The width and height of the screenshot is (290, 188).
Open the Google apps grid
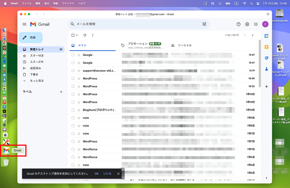click(256, 24)
